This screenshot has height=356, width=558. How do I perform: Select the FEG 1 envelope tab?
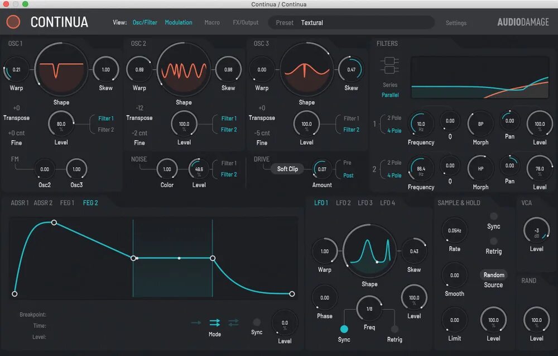(x=68, y=203)
